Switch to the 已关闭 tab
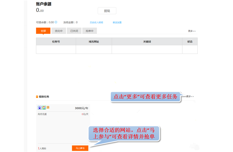Viewport: 233px width, 152px height. [x=74, y=31]
